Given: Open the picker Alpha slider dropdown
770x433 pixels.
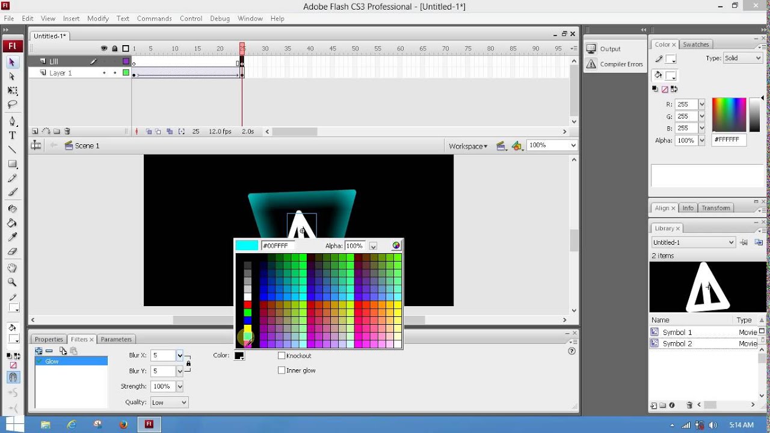Looking at the screenshot, I should click(x=373, y=246).
